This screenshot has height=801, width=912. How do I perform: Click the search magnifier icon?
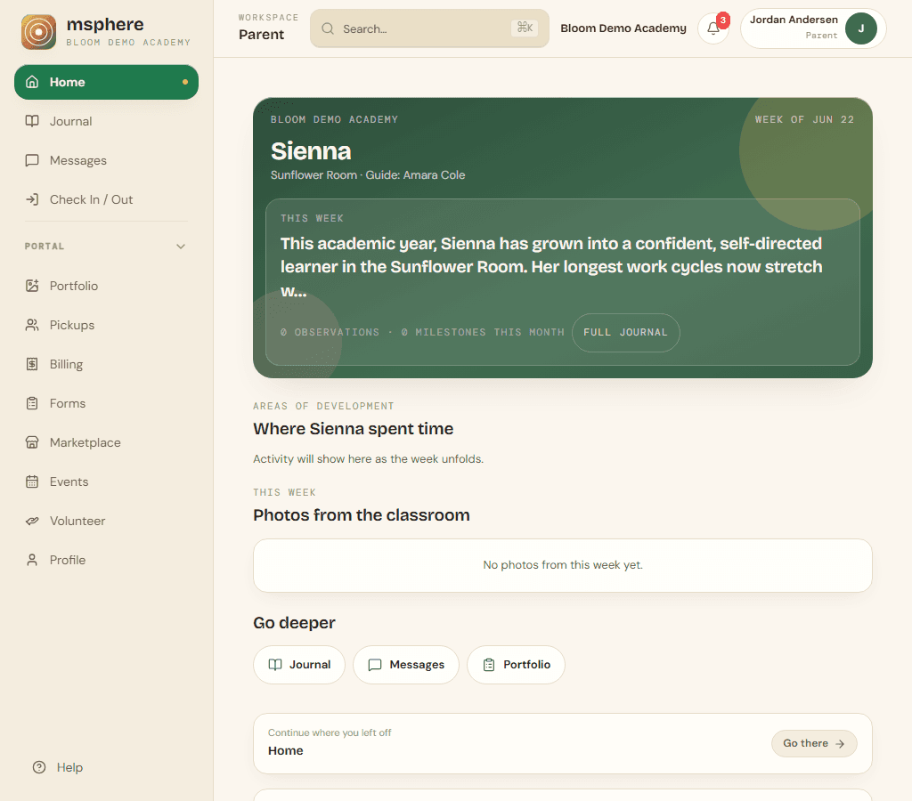pos(328,28)
